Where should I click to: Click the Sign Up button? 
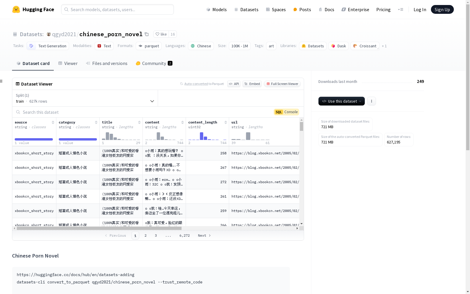point(442,9)
